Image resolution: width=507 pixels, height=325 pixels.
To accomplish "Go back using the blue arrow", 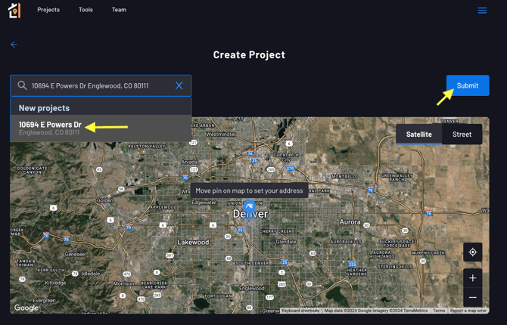I will pos(14,45).
